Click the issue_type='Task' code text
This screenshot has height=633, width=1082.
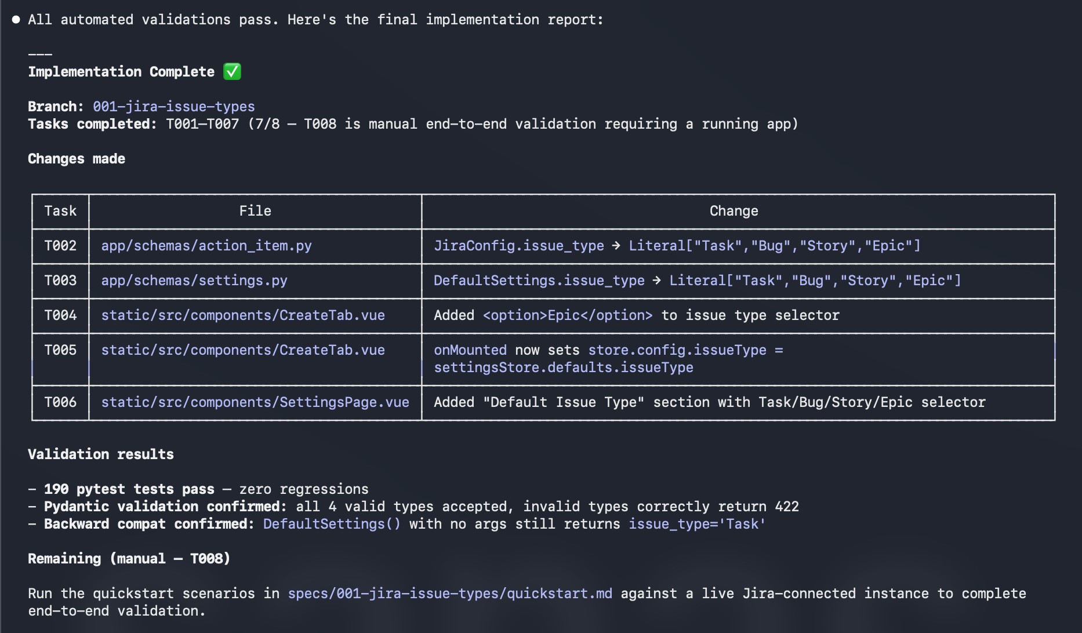[x=697, y=524]
